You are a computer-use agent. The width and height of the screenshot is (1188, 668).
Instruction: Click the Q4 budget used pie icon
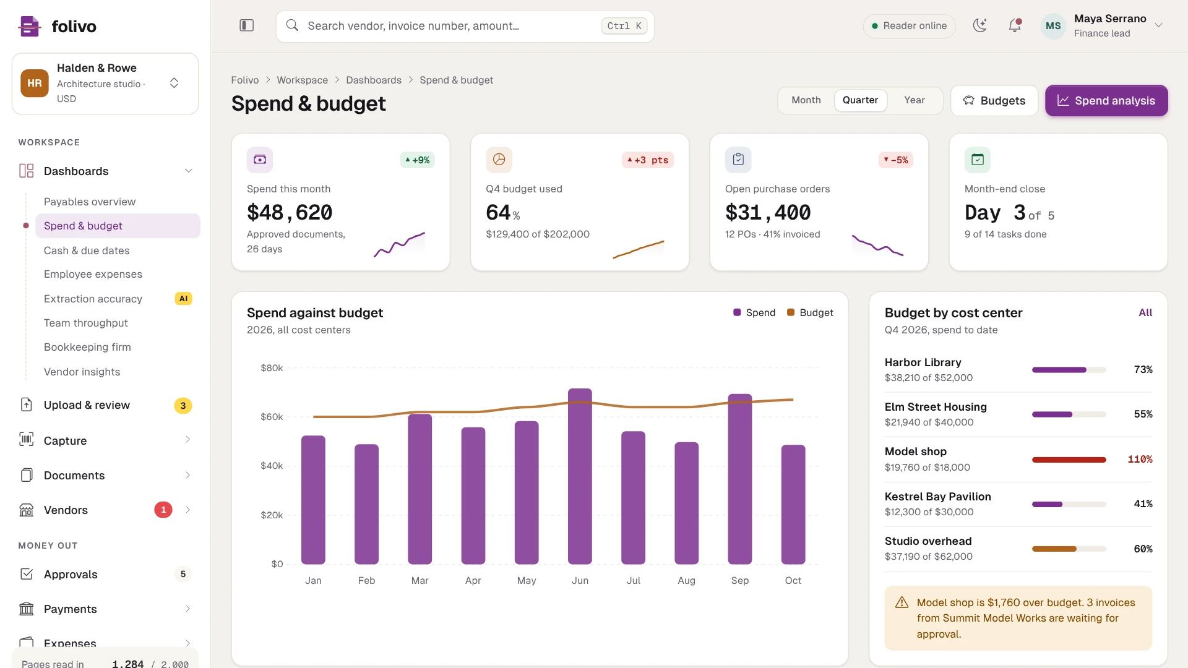pyautogui.click(x=499, y=160)
